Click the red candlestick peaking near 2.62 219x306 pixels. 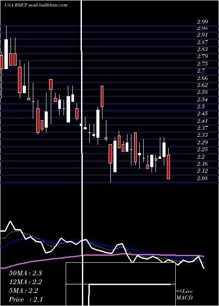pos(102,97)
